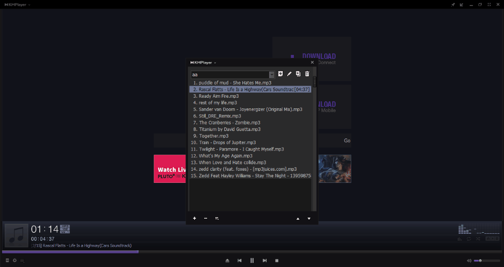Open the game artwork ad thumbnail

(x=335, y=169)
